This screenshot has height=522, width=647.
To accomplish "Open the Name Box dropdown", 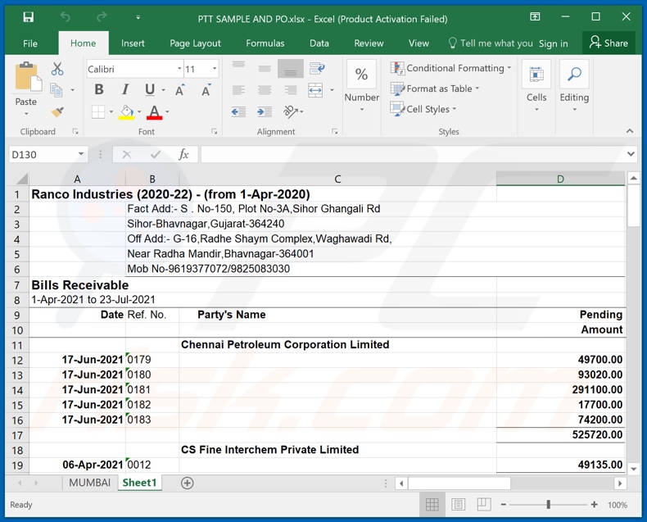I will point(81,154).
